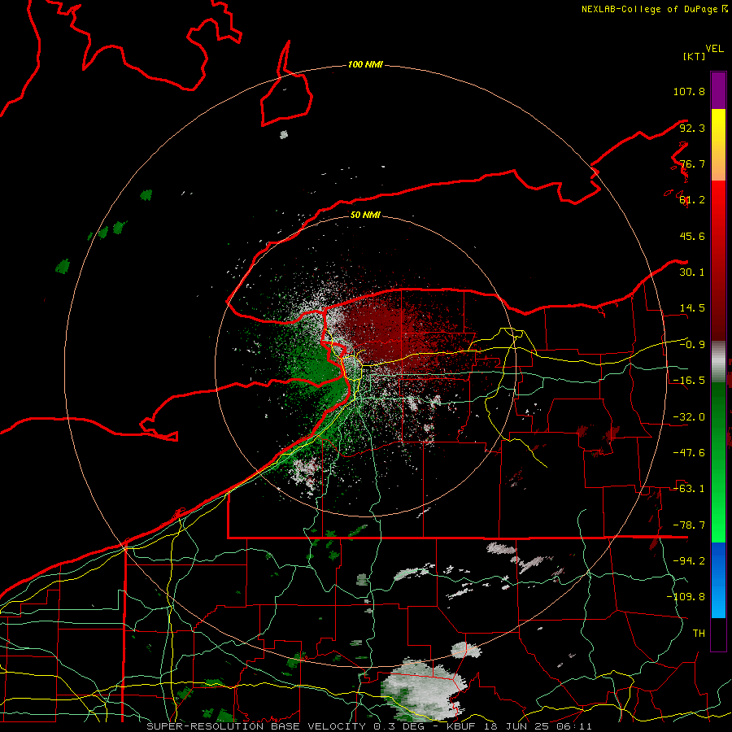Click the [KT] units label

(694, 56)
